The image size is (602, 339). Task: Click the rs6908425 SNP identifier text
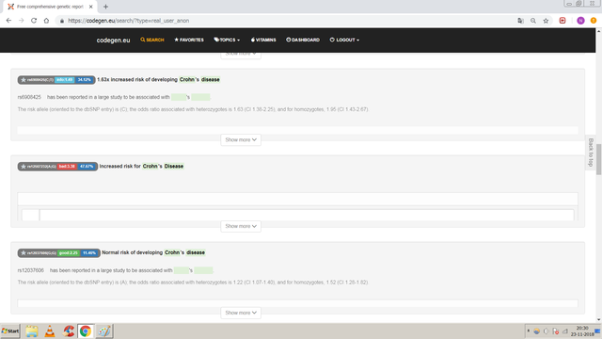pyautogui.click(x=29, y=97)
